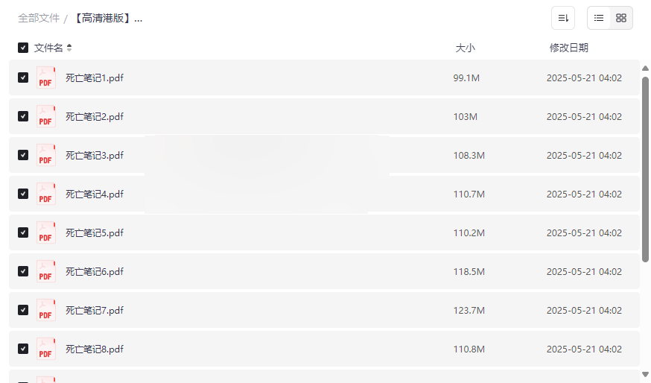
Task: Click the PDF icon for 死亡笔记5.pdf
Action: click(46, 232)
